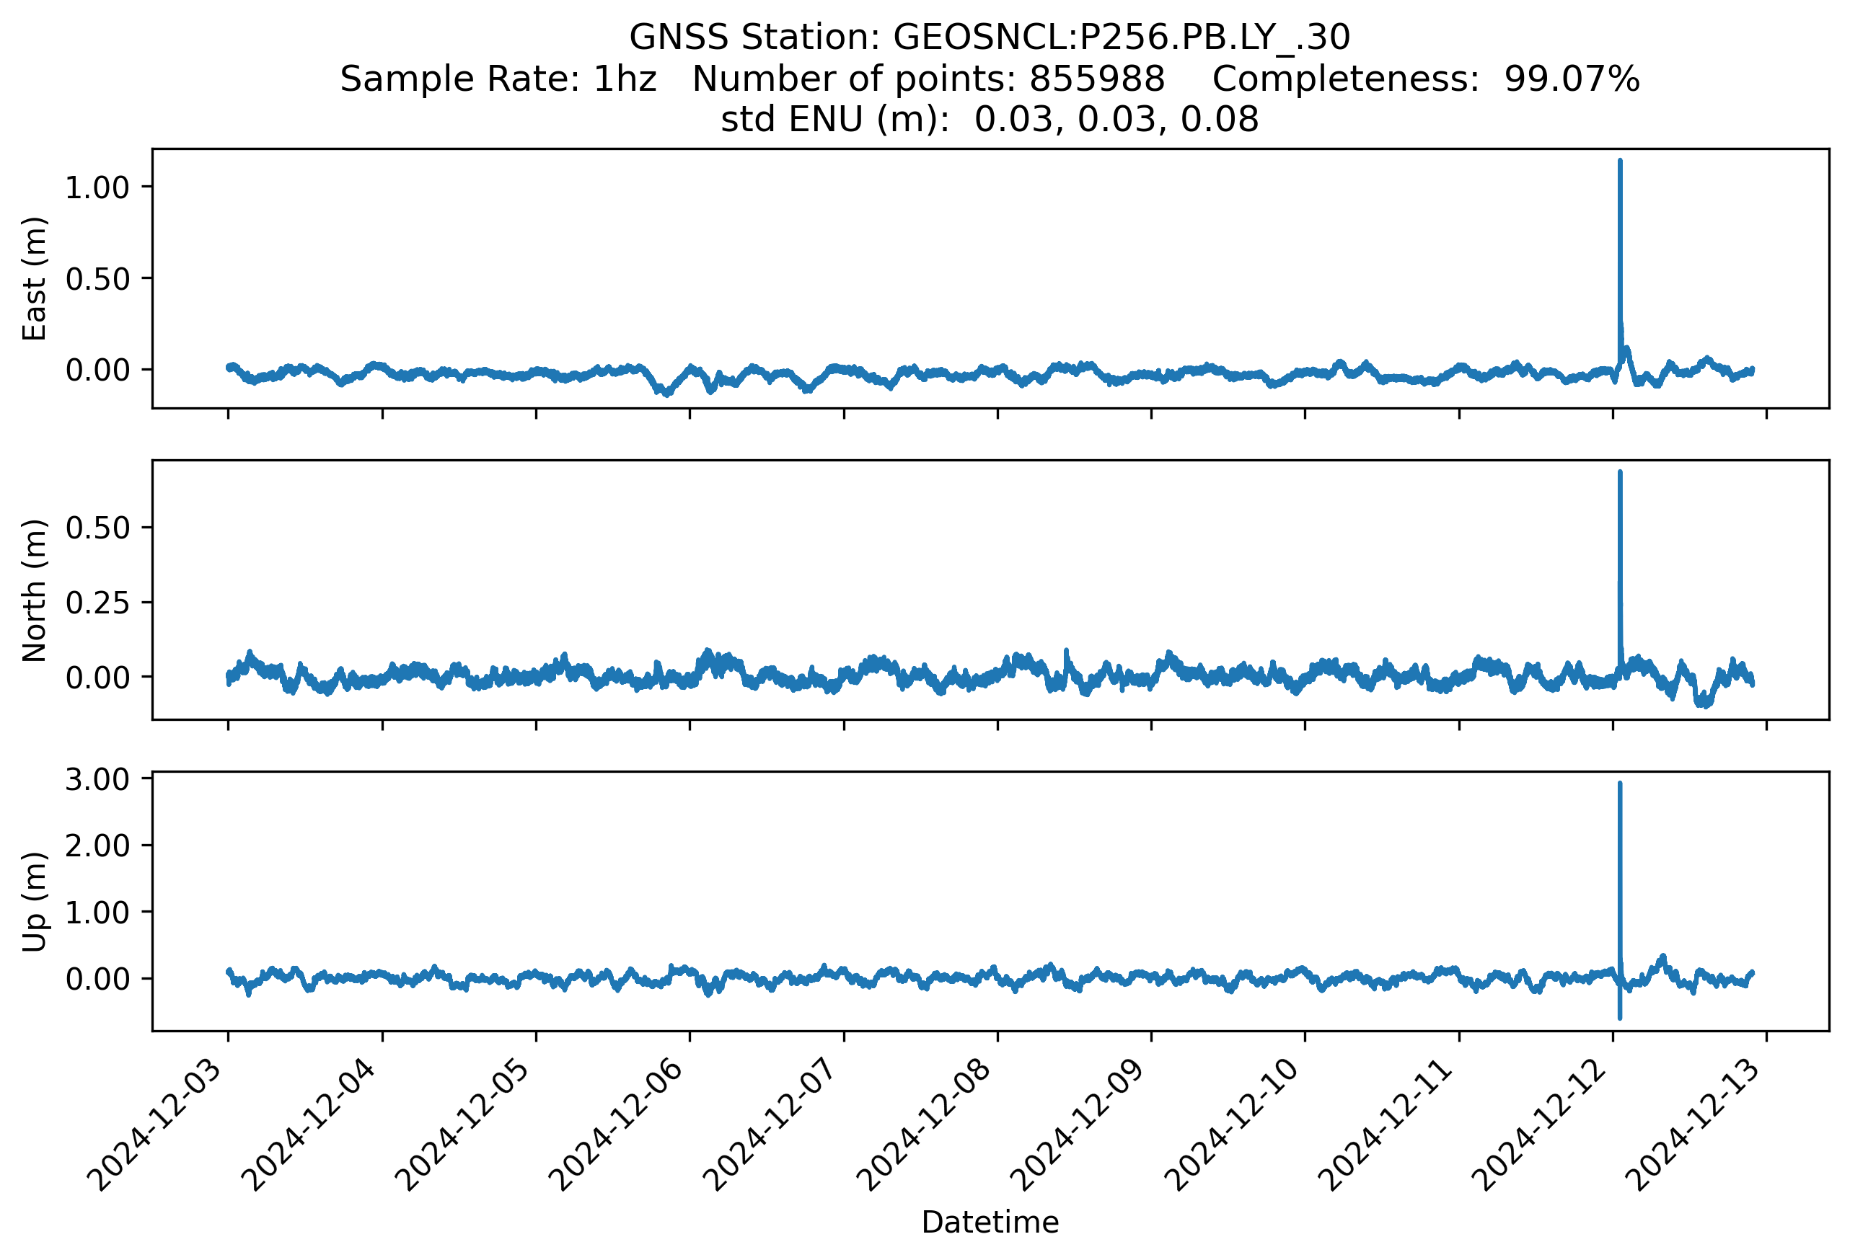Click the Sample Rate 1hz text
The image size is (1850, 1260).
[x=498, y=79]
